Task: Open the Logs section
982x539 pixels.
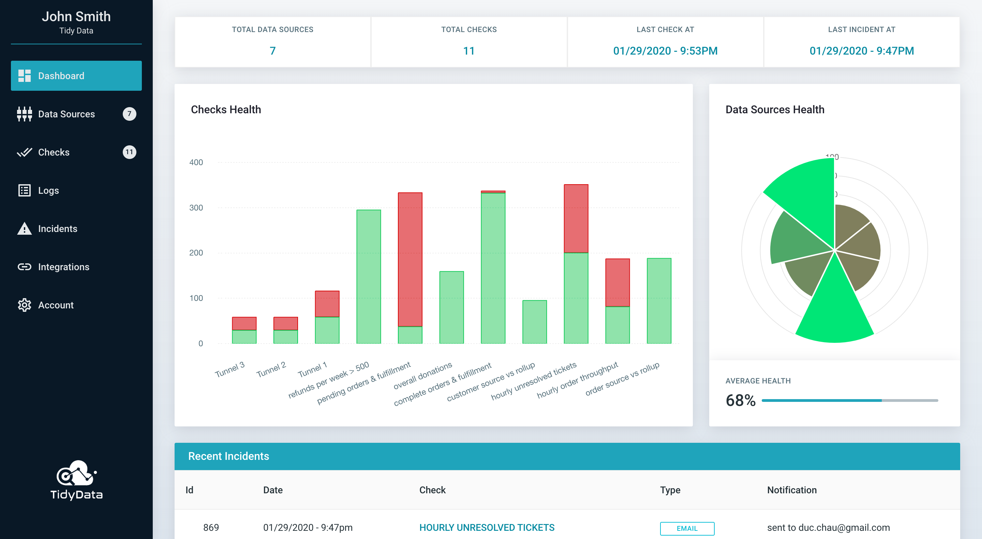Action: (x=76, y=190)
